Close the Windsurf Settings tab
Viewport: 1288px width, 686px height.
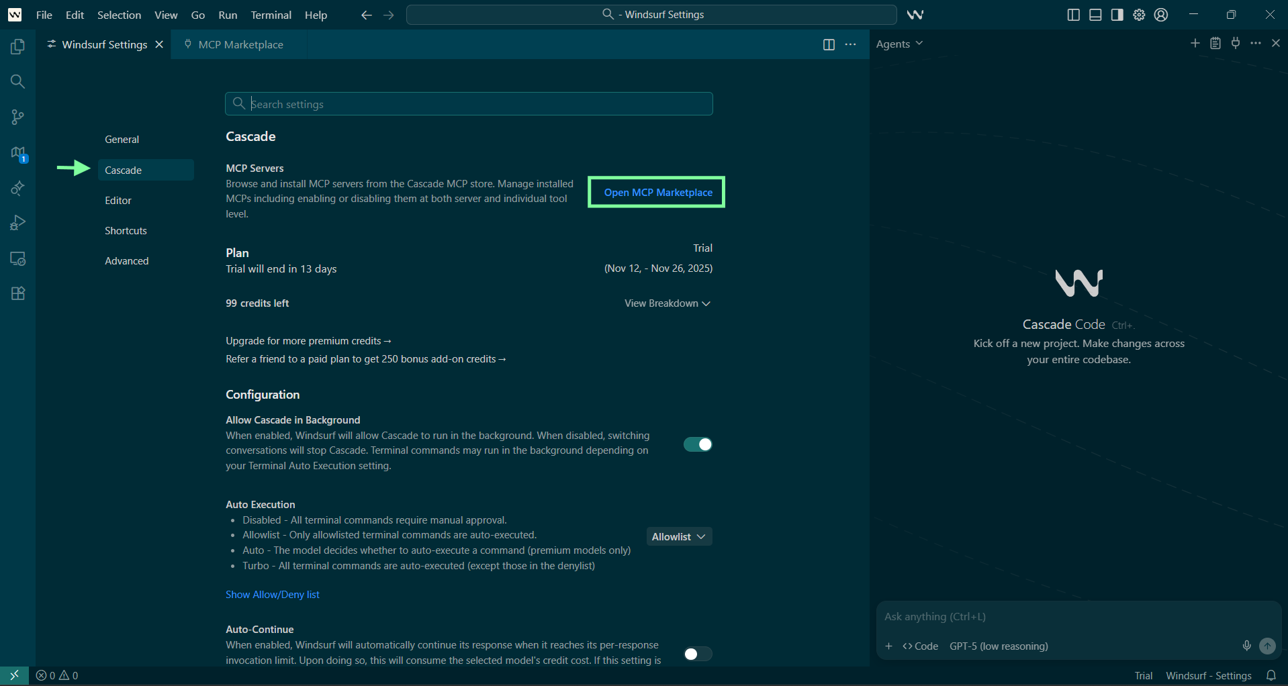point(159,44)
